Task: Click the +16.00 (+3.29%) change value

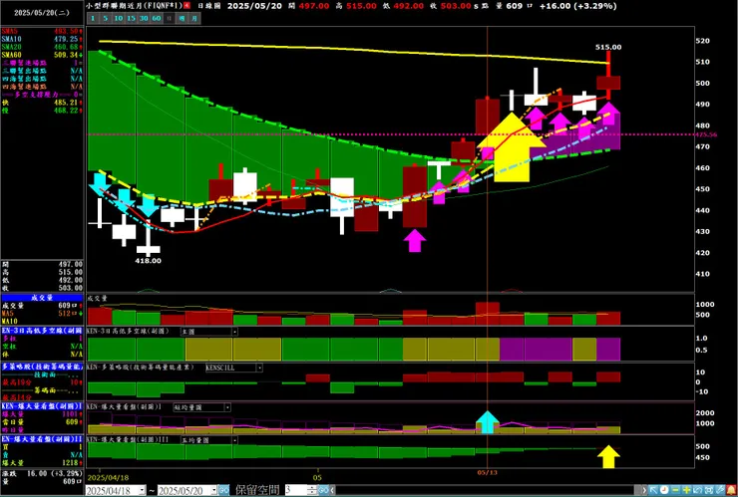Action: 578,6
